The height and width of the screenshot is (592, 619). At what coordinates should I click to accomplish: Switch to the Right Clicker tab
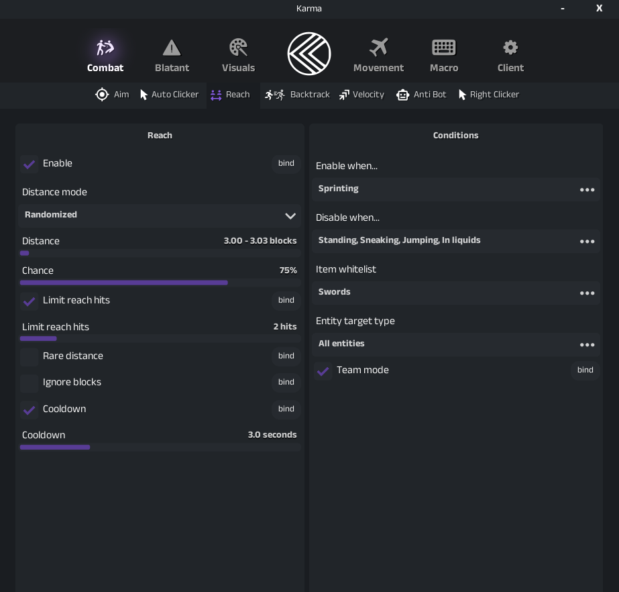pyautogui.click(x=489, y=95)
